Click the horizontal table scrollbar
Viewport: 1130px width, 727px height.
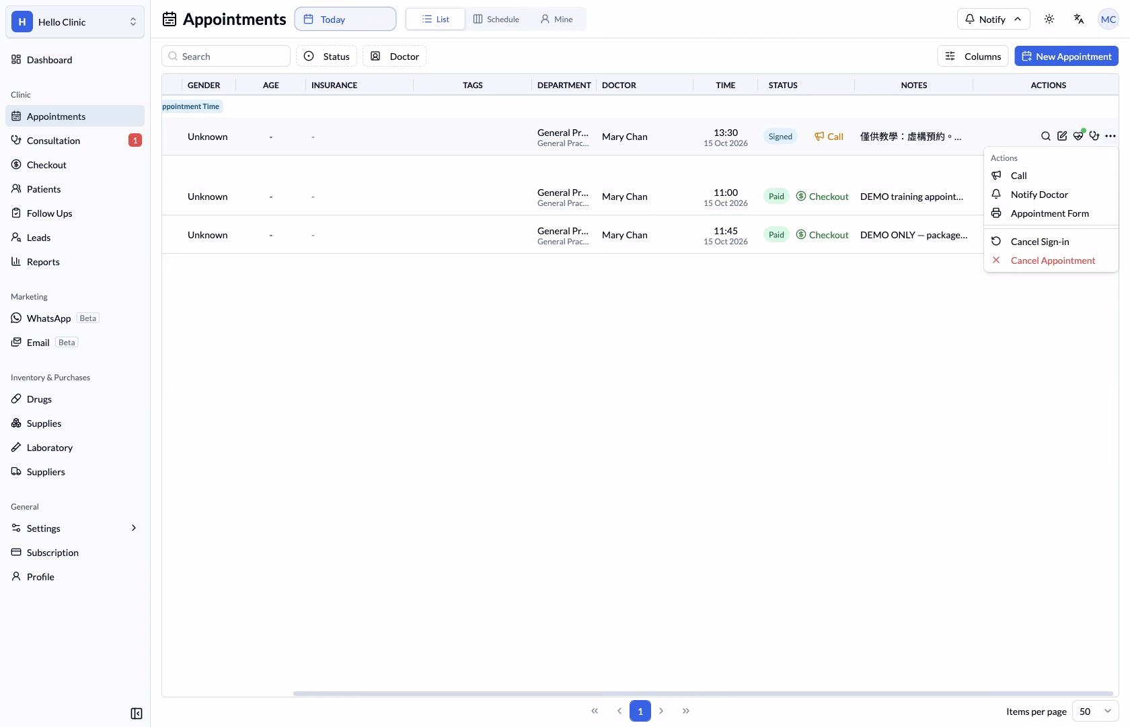pos(704,693)
